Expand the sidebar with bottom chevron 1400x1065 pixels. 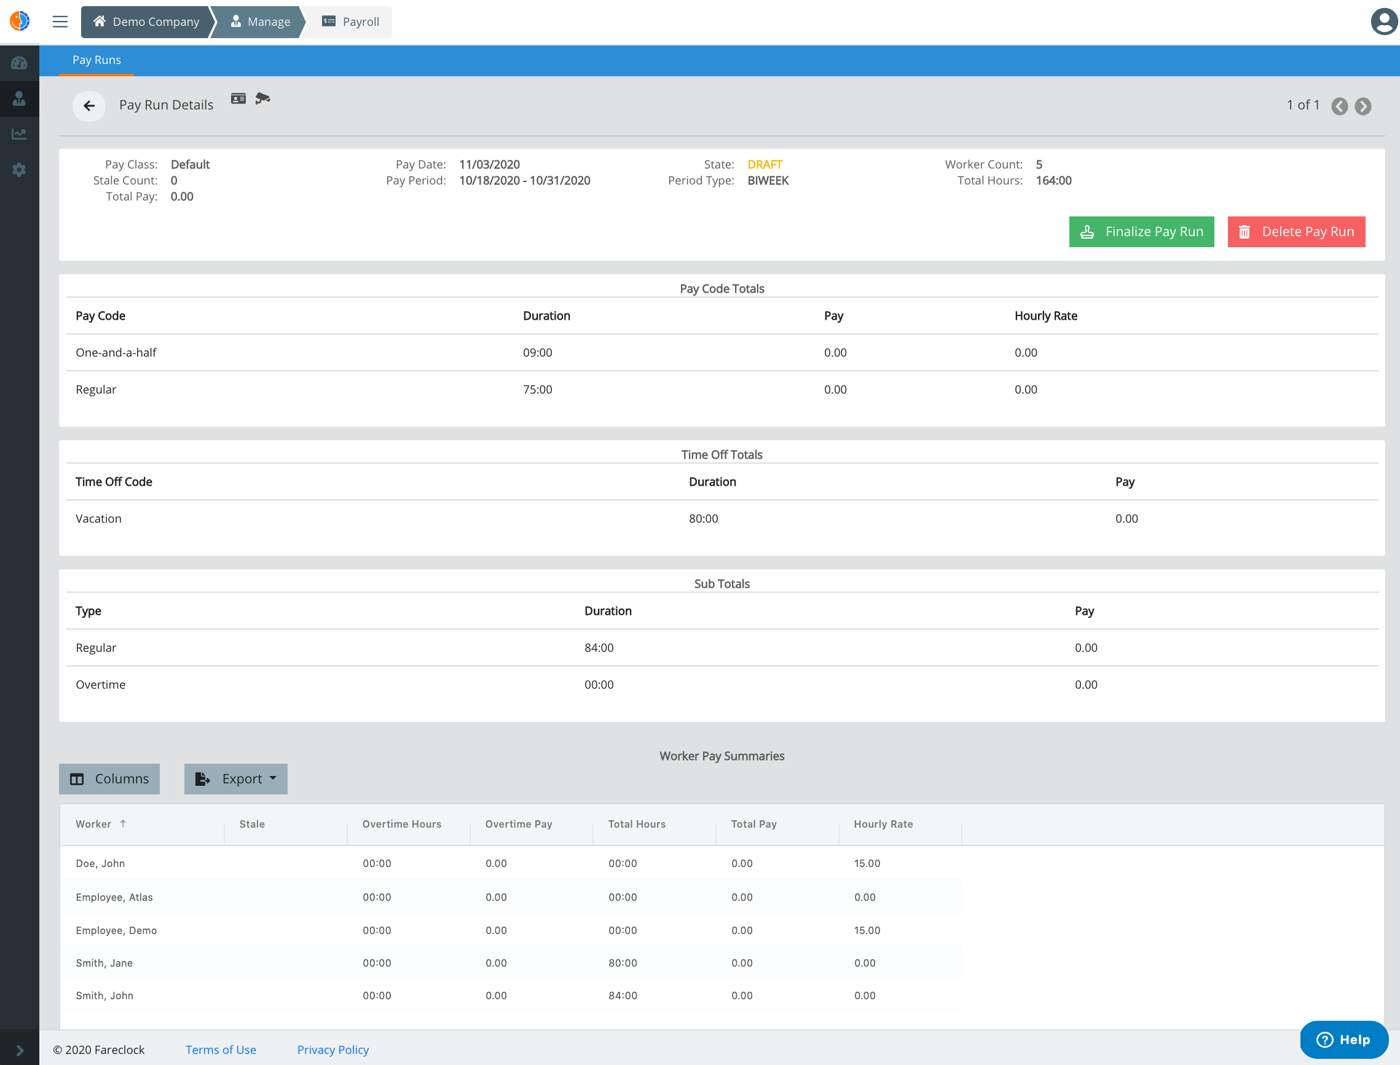20,1050
